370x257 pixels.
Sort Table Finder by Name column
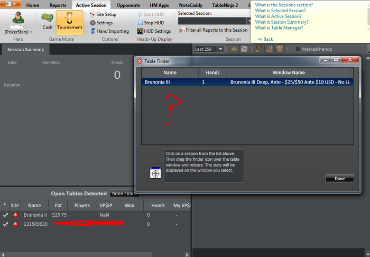170,72
